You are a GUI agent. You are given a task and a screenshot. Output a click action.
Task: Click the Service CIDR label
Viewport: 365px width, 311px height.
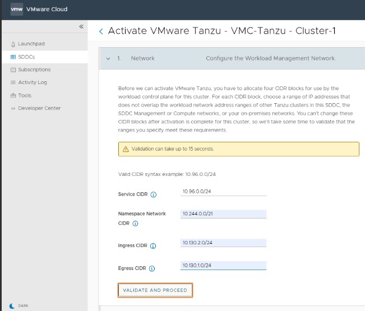click(133, 194)
